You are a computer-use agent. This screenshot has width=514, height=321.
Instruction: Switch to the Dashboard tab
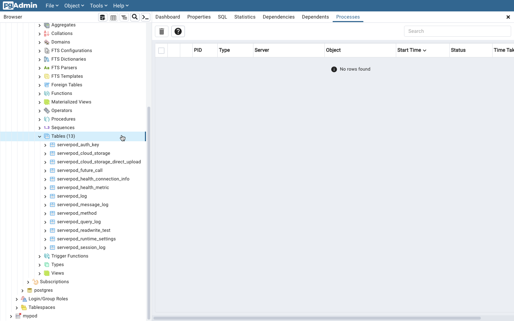tap(168, 17)
